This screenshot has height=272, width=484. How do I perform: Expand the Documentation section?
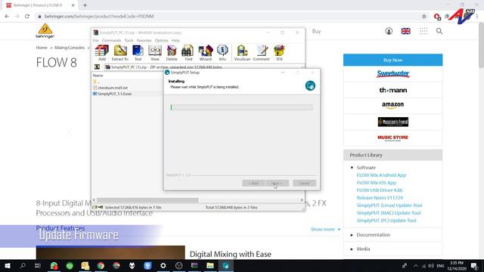point(352,235)
